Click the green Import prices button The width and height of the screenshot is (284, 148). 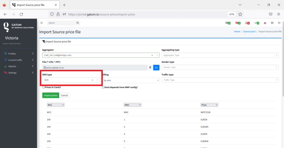pyautogui.click(x=51, y=95)
